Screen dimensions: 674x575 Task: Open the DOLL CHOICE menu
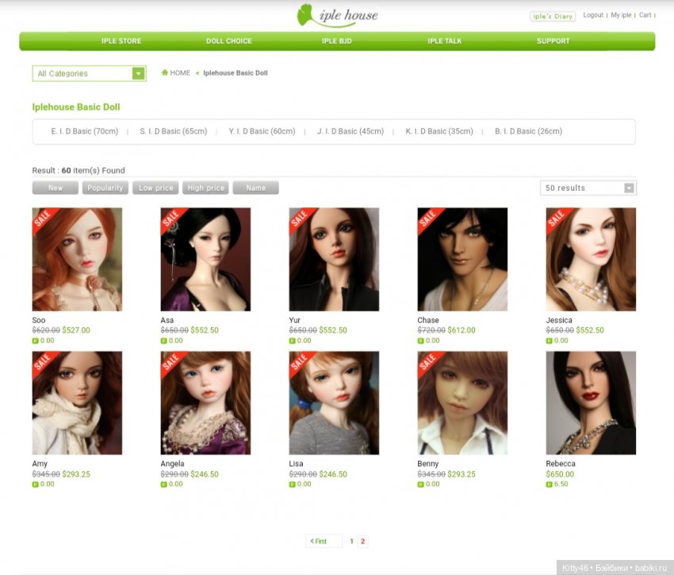coord(228,41)
